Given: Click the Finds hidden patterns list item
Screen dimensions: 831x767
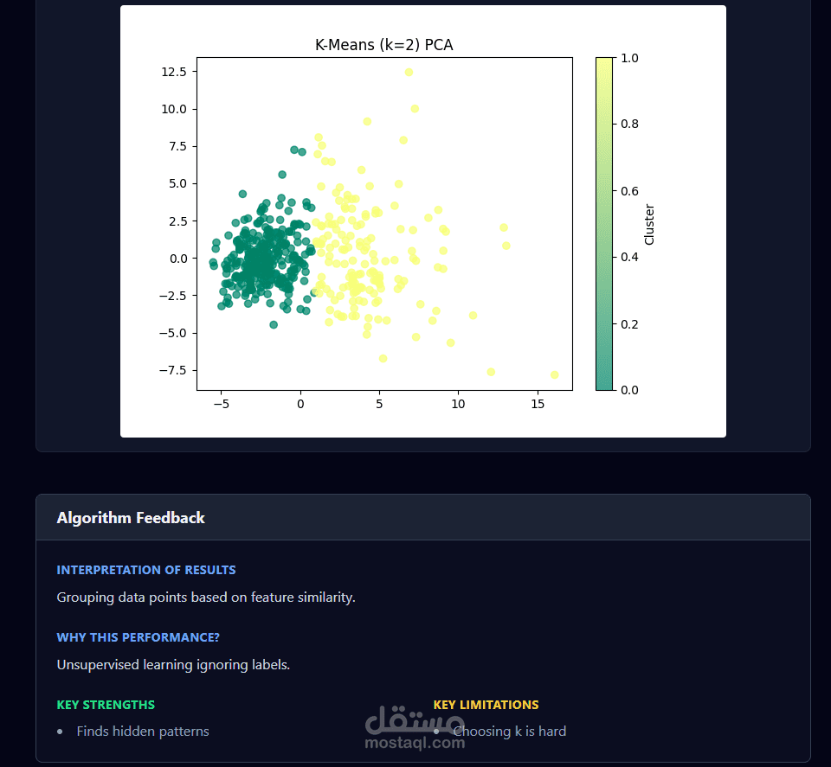Looking at the screenshot, I should coord(143,732).
